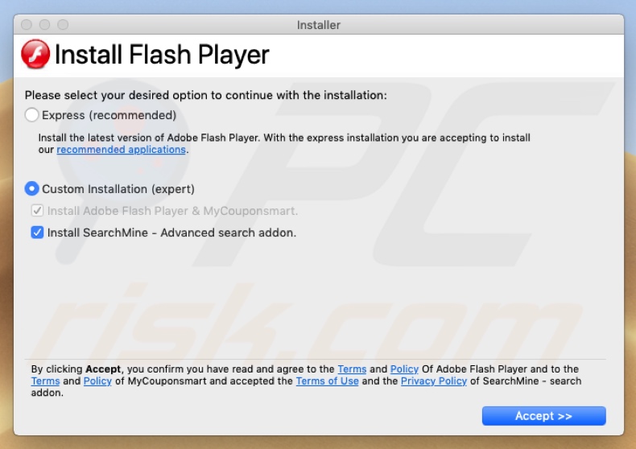Select the Express (recommended) radio option
636x449 pixels.
tap(32, 115)
